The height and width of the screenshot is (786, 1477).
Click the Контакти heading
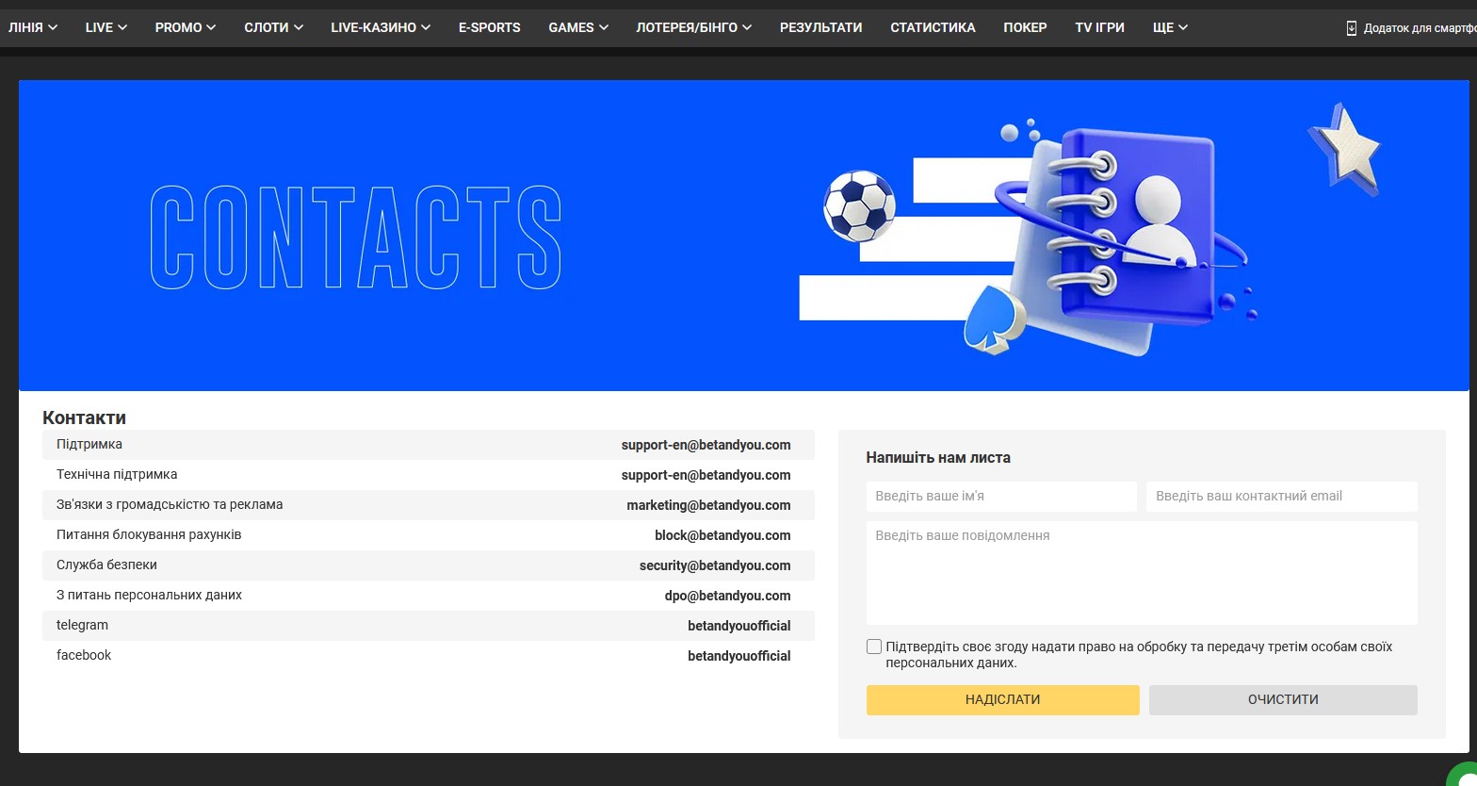[x=84, y=418]
